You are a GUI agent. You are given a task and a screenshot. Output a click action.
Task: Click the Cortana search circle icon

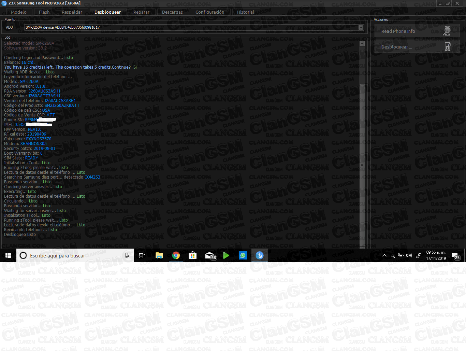click(23, 255)
